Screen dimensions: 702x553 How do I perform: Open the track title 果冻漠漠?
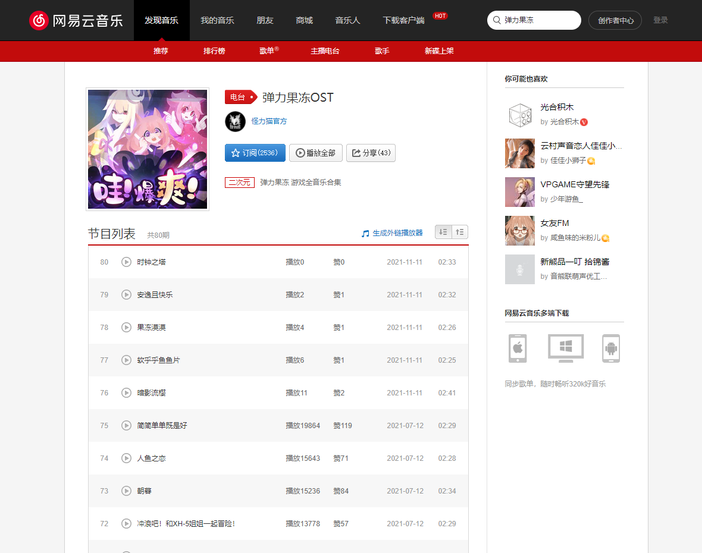tap(151, 327)
